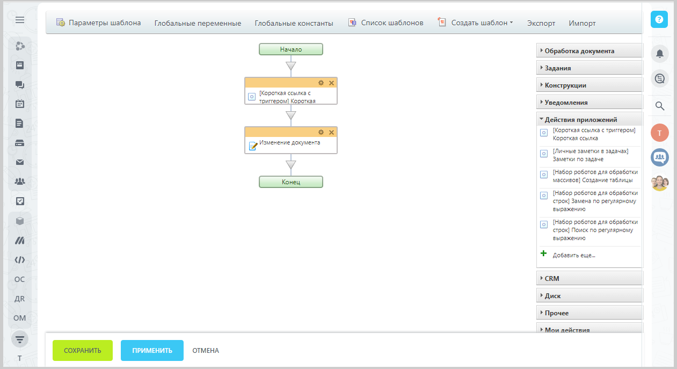Remove the Изменение документа block with X
Screen dimensions: 677x369
pyautogui.click(x=331, y=132)
